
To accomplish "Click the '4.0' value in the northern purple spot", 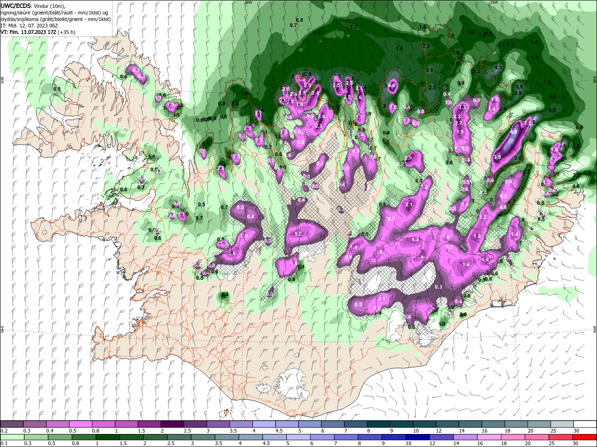I will [x=392, y=86].
